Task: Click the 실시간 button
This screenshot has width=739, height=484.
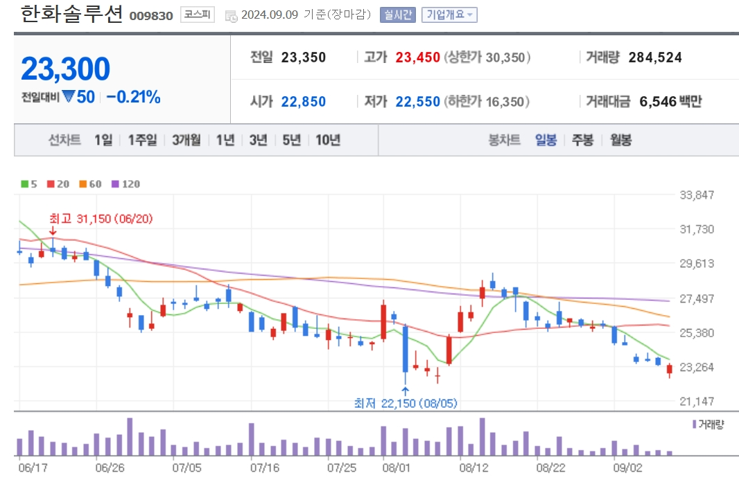Action: 397,15
